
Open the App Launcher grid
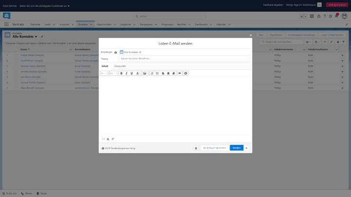click(6, 24)
